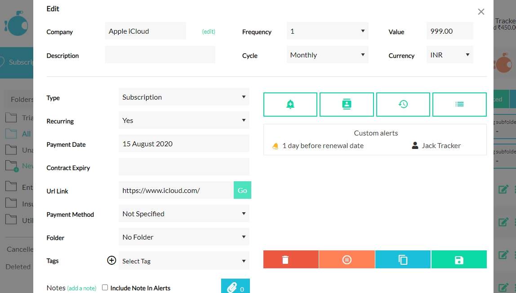The image size is (516, 293).
Task: Click the Go button beside URL
Action: (242, 190)
